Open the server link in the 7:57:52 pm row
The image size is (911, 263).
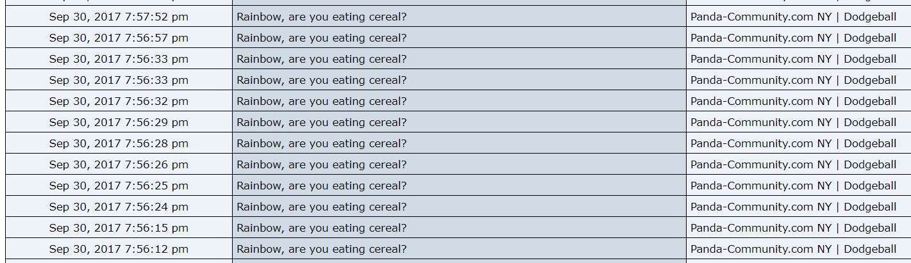point(793,17)
